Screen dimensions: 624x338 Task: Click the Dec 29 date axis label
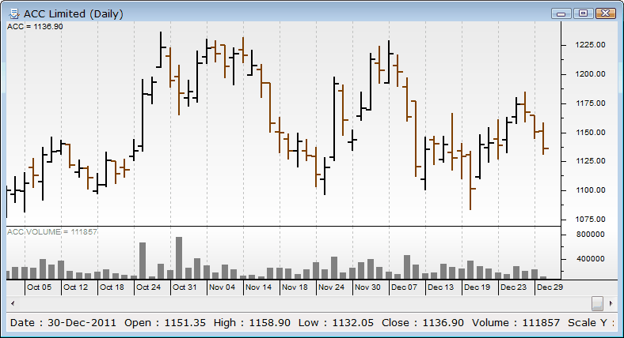click(x=550, y=287)
